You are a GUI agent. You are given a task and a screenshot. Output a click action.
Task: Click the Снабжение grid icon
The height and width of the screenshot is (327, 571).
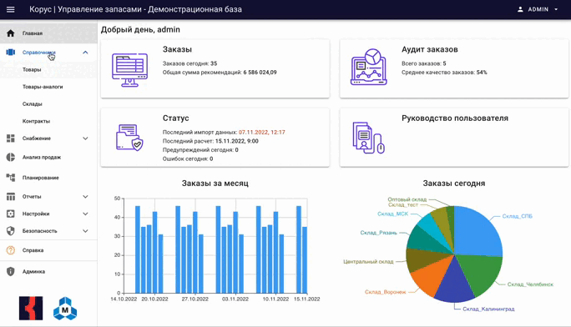coord(11,138)
